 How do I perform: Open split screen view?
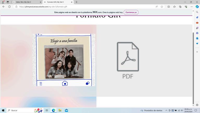169,7
